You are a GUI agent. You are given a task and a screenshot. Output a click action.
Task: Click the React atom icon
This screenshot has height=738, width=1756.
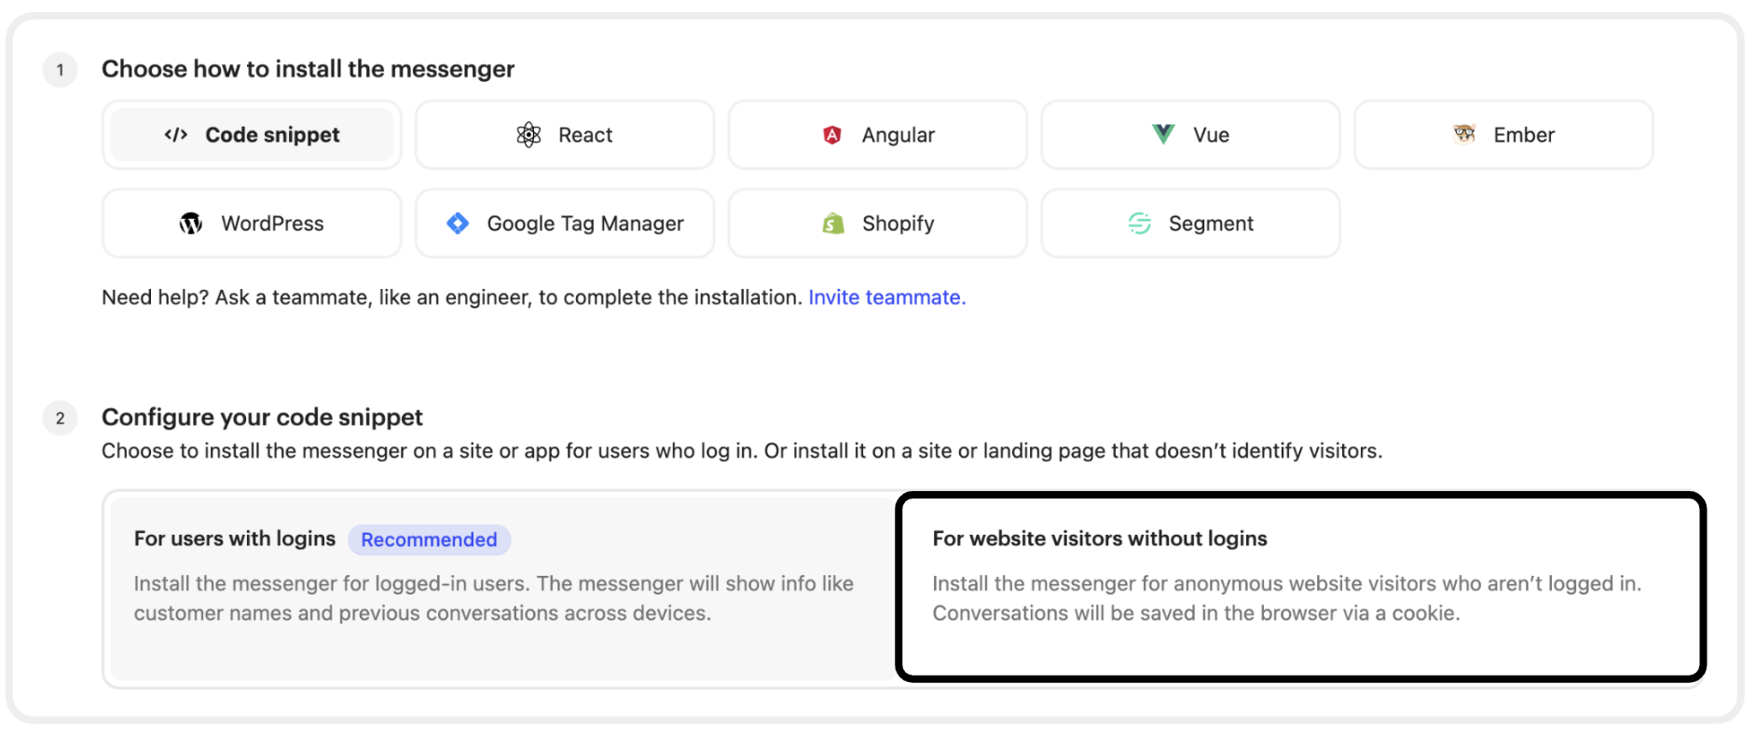[x=528, y=135]
